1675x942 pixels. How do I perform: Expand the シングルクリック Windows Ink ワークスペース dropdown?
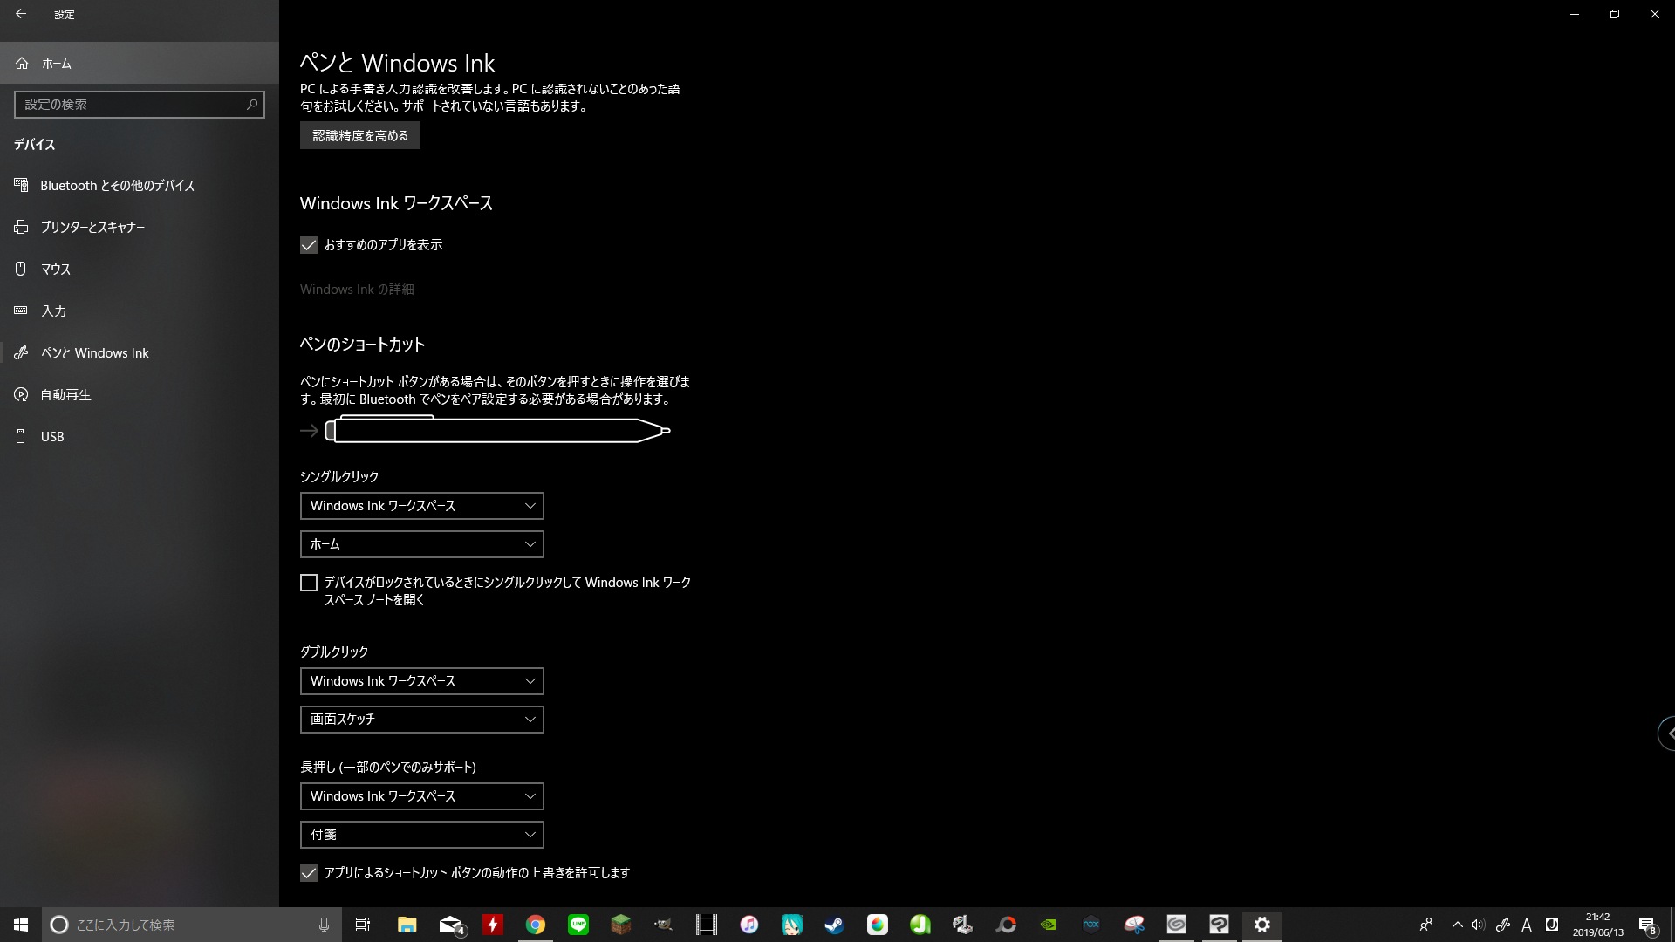tap(421, 506)
